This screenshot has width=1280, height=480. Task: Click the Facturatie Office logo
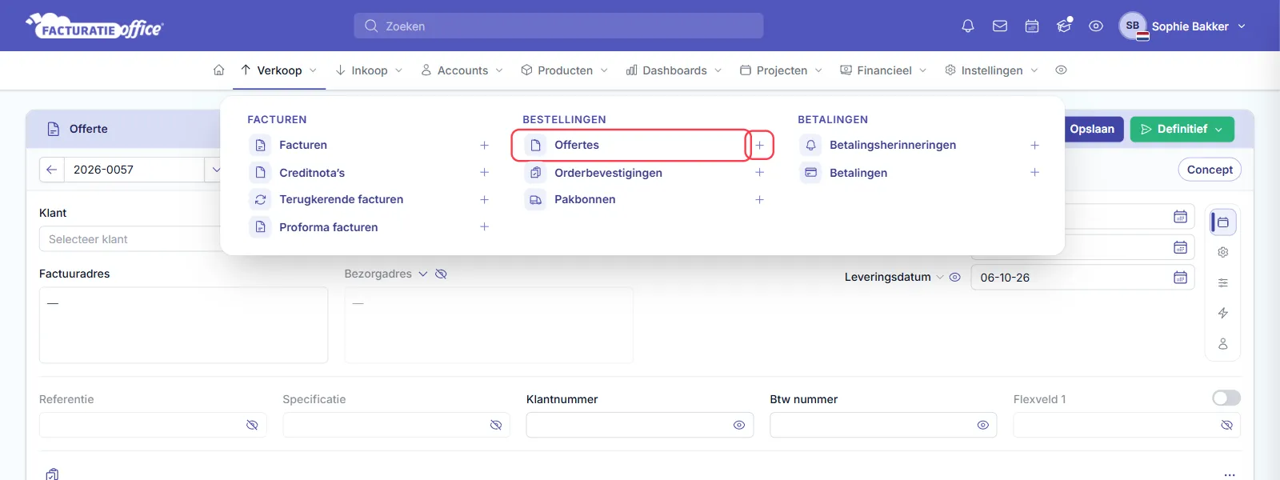(94, 26)
